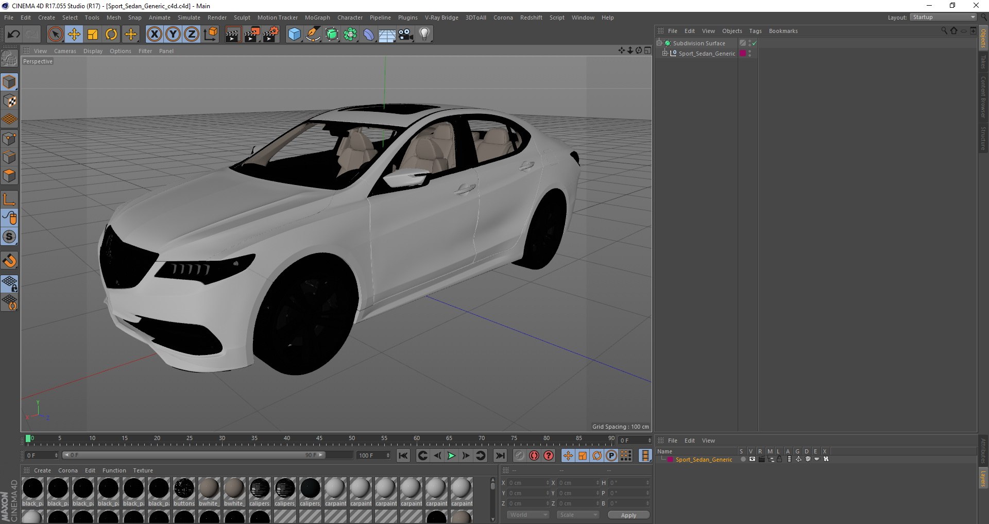The height and width of the screenshot is (524, 989).
Task: Click the Undo arrow icon
Action: 13,35
